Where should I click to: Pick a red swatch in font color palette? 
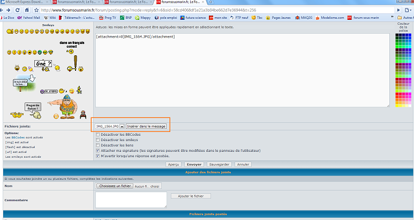tap(397, 95)
